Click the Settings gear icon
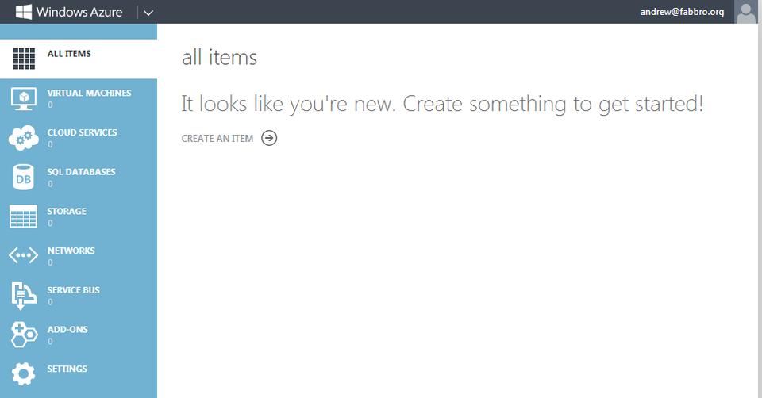The height and width of the screenshot is (398, 762). pos(23,373)
